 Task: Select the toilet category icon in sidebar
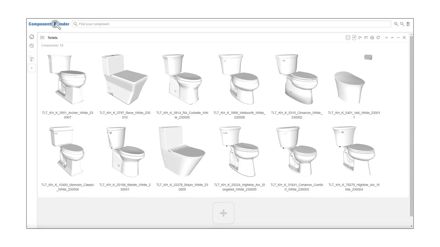32,58
